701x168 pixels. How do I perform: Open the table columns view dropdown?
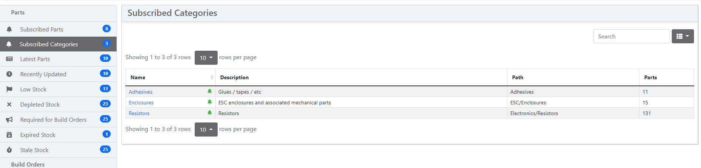[682, 36]
